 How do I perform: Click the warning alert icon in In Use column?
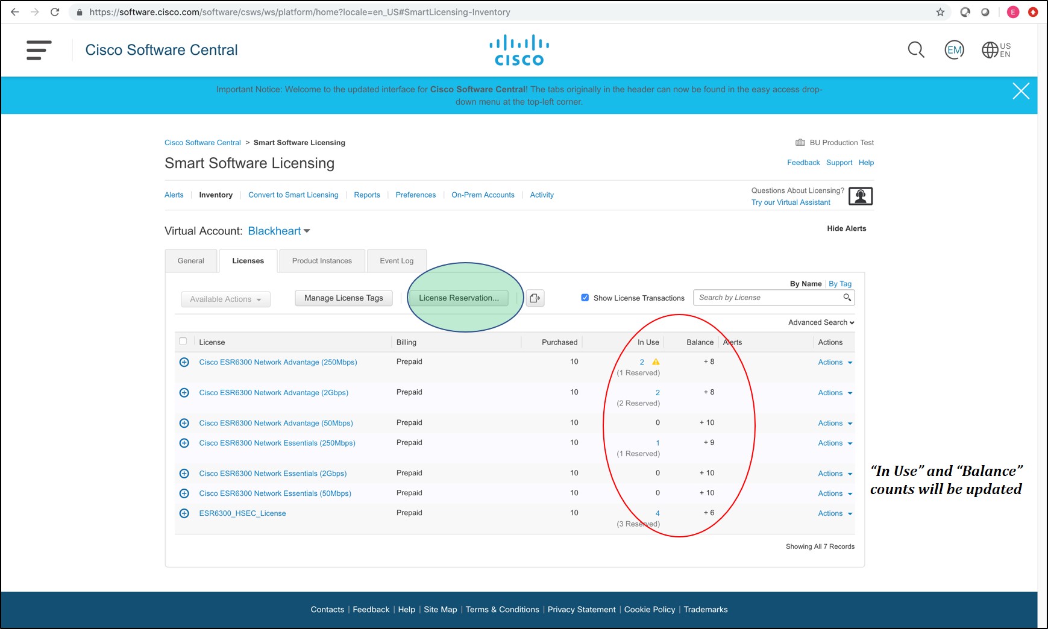656,362
